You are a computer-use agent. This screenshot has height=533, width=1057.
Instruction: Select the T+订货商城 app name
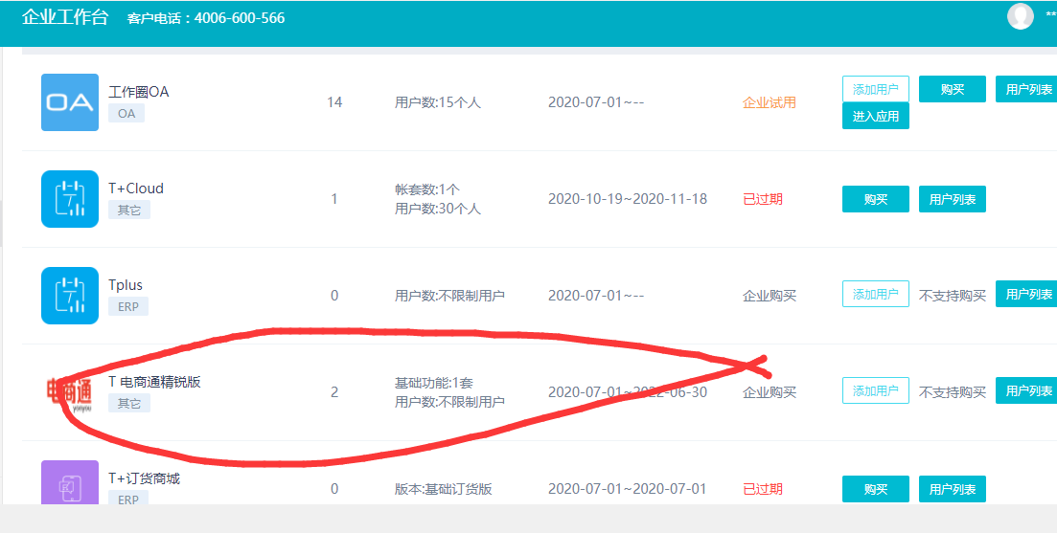[145, 478]
